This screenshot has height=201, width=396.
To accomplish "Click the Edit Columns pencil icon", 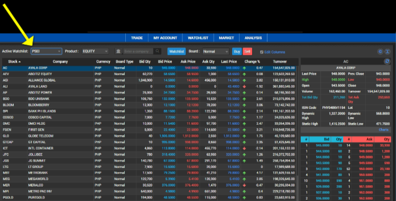I will [262, 52].
